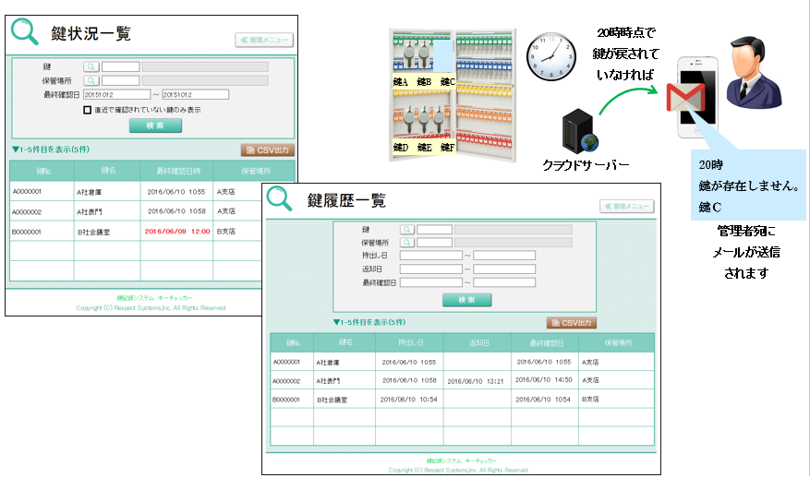Select A0000002 row in 鍵履歴一覧 table
The height and width of the screenshot is (478, 810).
click(463, 380)
